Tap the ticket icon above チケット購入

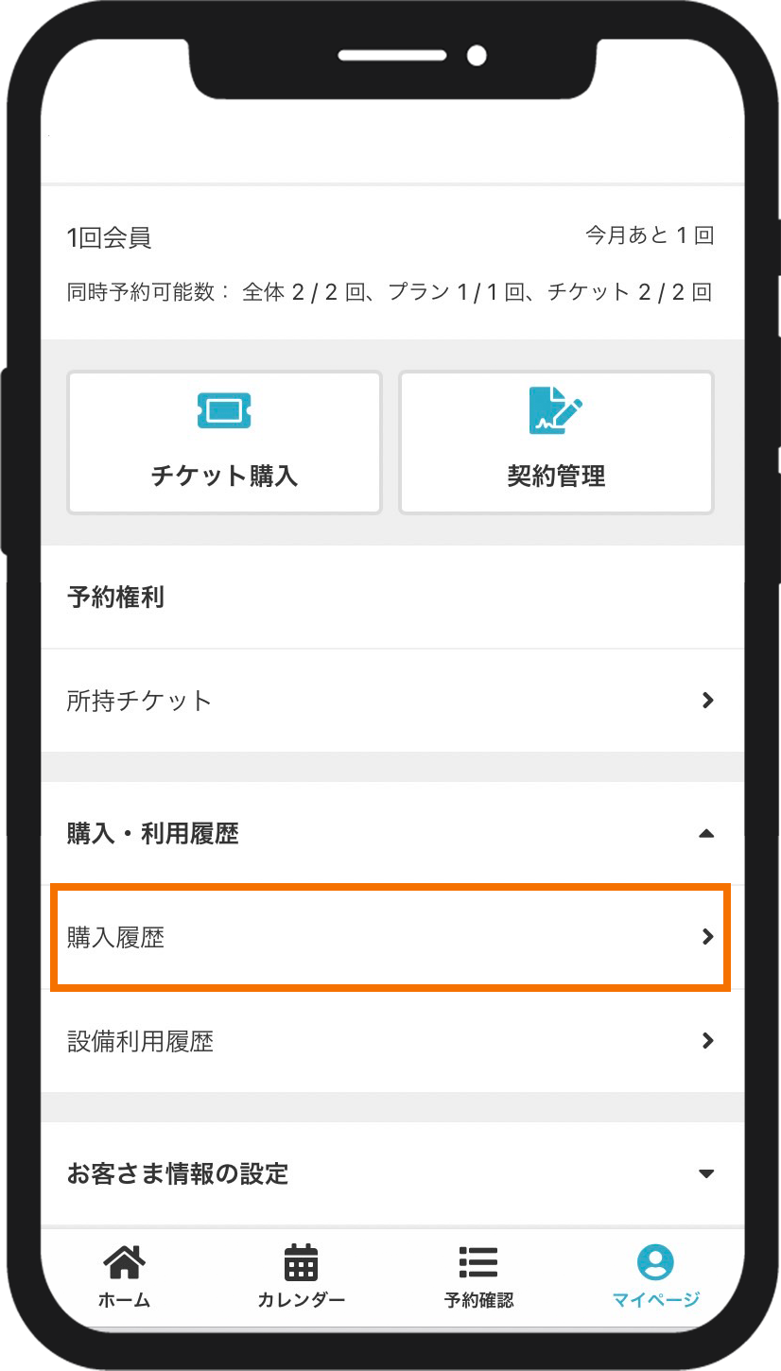(224, 410)
